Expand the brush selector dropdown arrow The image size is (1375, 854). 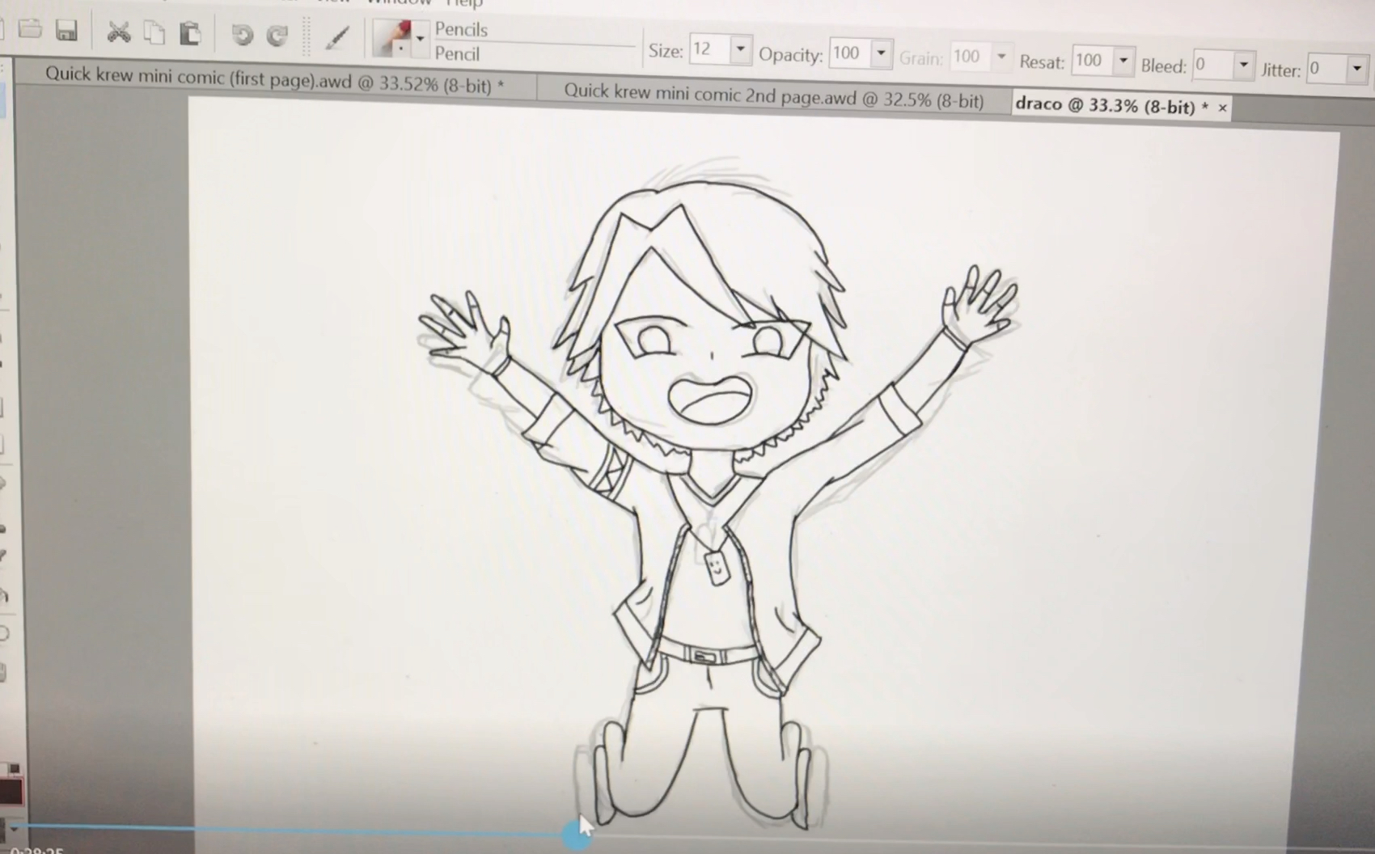click(x=420, y=39)
